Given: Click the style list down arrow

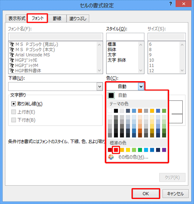Looking at the screenshot, I should (x=141, y=70).
